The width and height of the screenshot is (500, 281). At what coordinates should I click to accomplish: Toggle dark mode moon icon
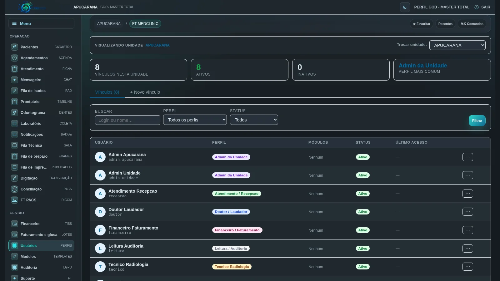coord(405,7)
